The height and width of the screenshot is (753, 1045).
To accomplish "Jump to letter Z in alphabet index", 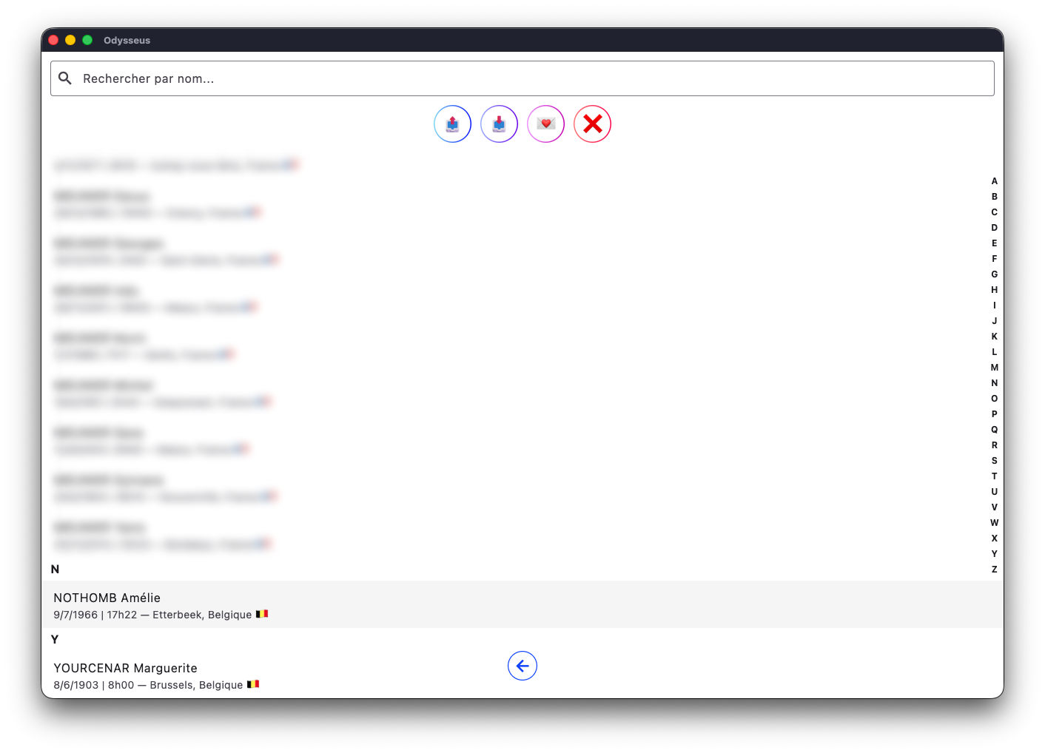I will point(995,570).
